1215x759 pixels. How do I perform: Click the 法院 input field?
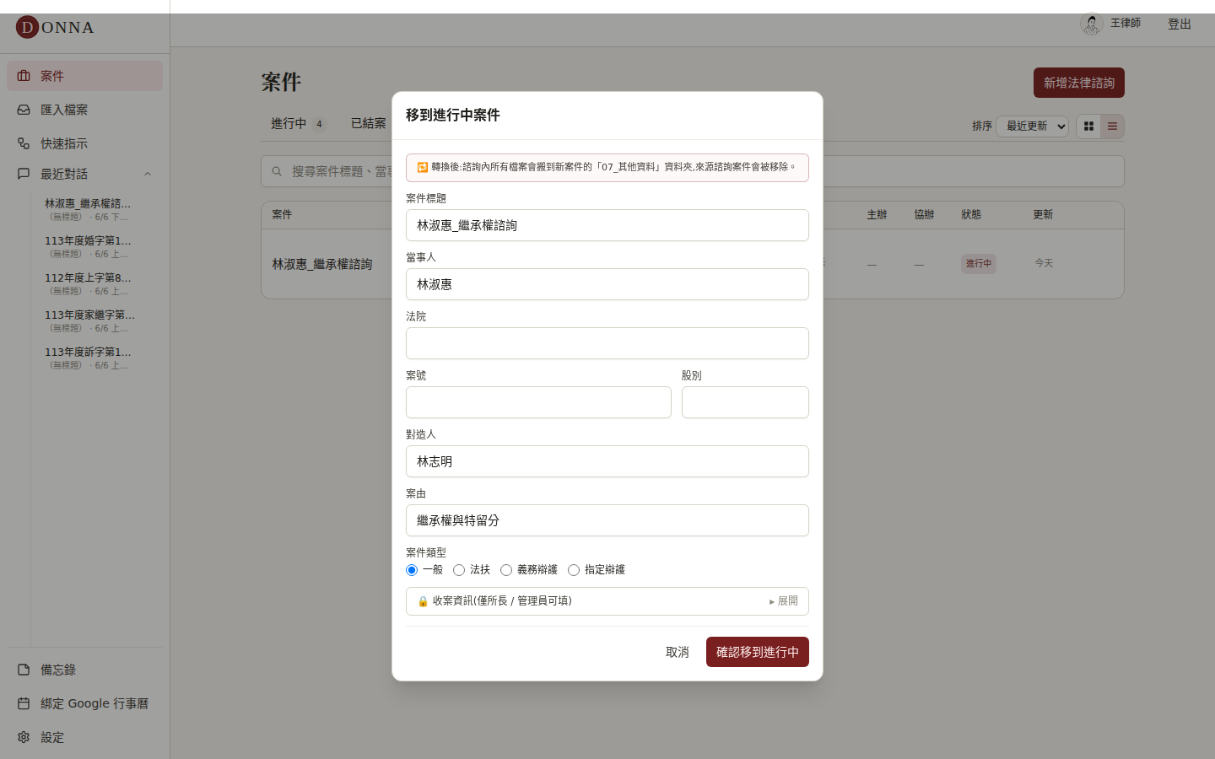pos(607,343)
